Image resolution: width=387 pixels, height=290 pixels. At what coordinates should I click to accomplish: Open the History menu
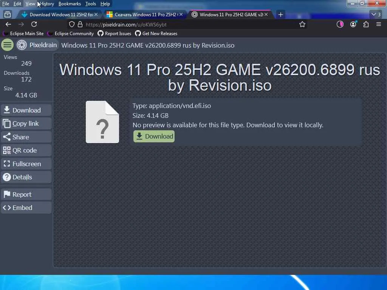[x=47, y=4]
